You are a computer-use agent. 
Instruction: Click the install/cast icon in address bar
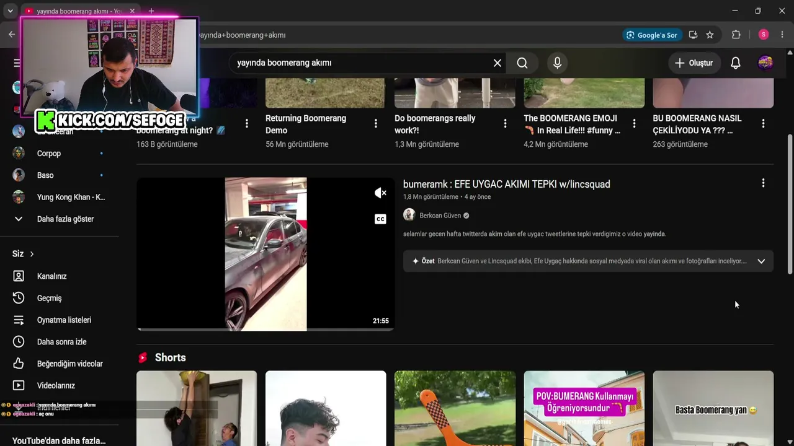tap(693, 35)
